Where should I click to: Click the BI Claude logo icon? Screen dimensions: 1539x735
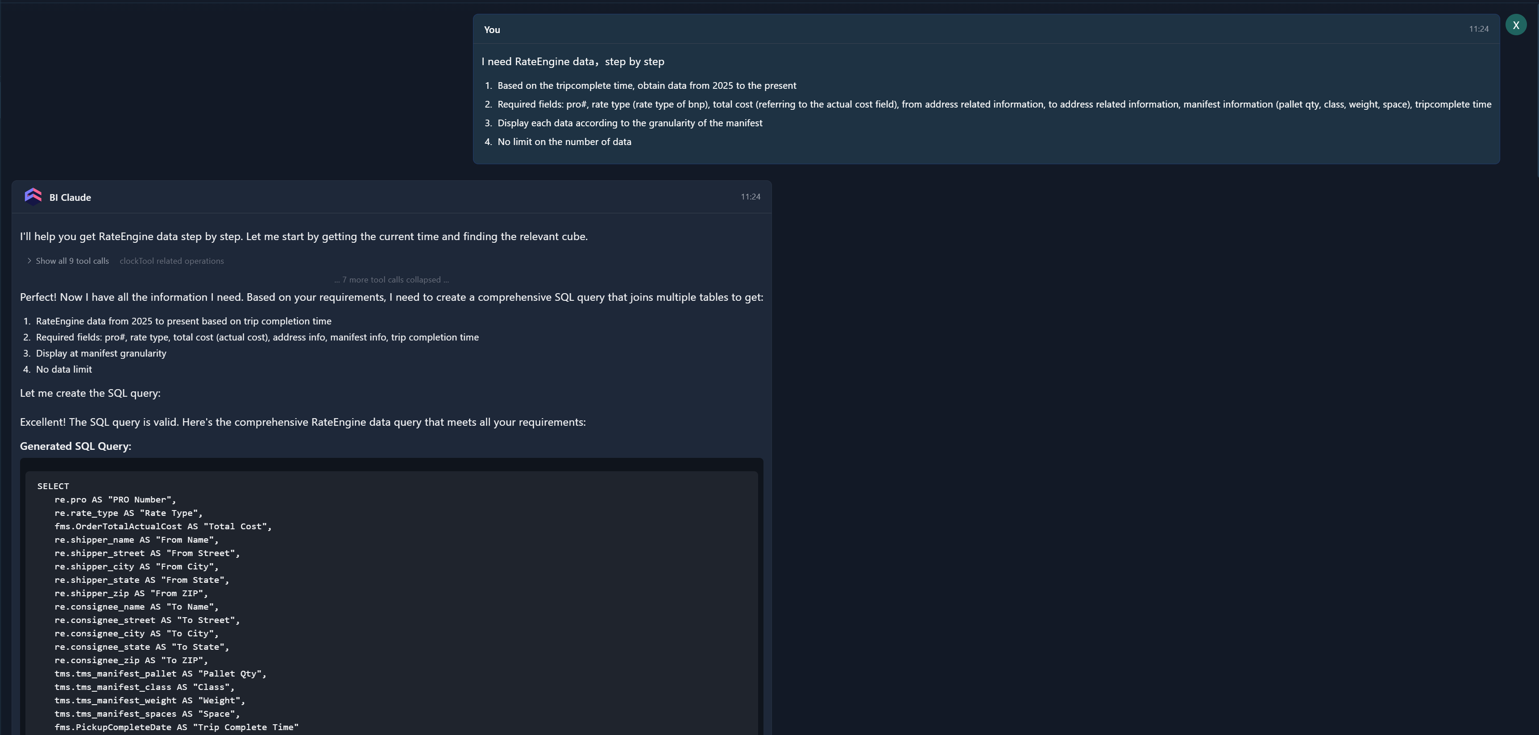click(x=33, y=197)
